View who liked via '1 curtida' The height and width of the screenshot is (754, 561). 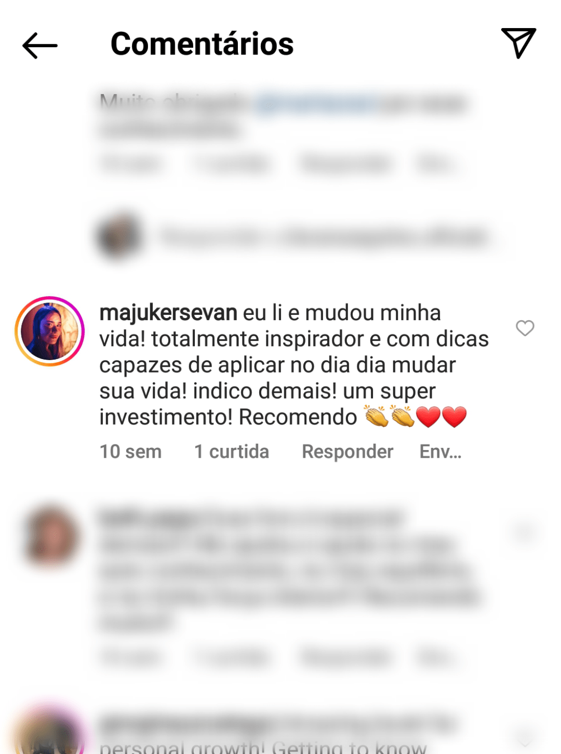[232, 452]
